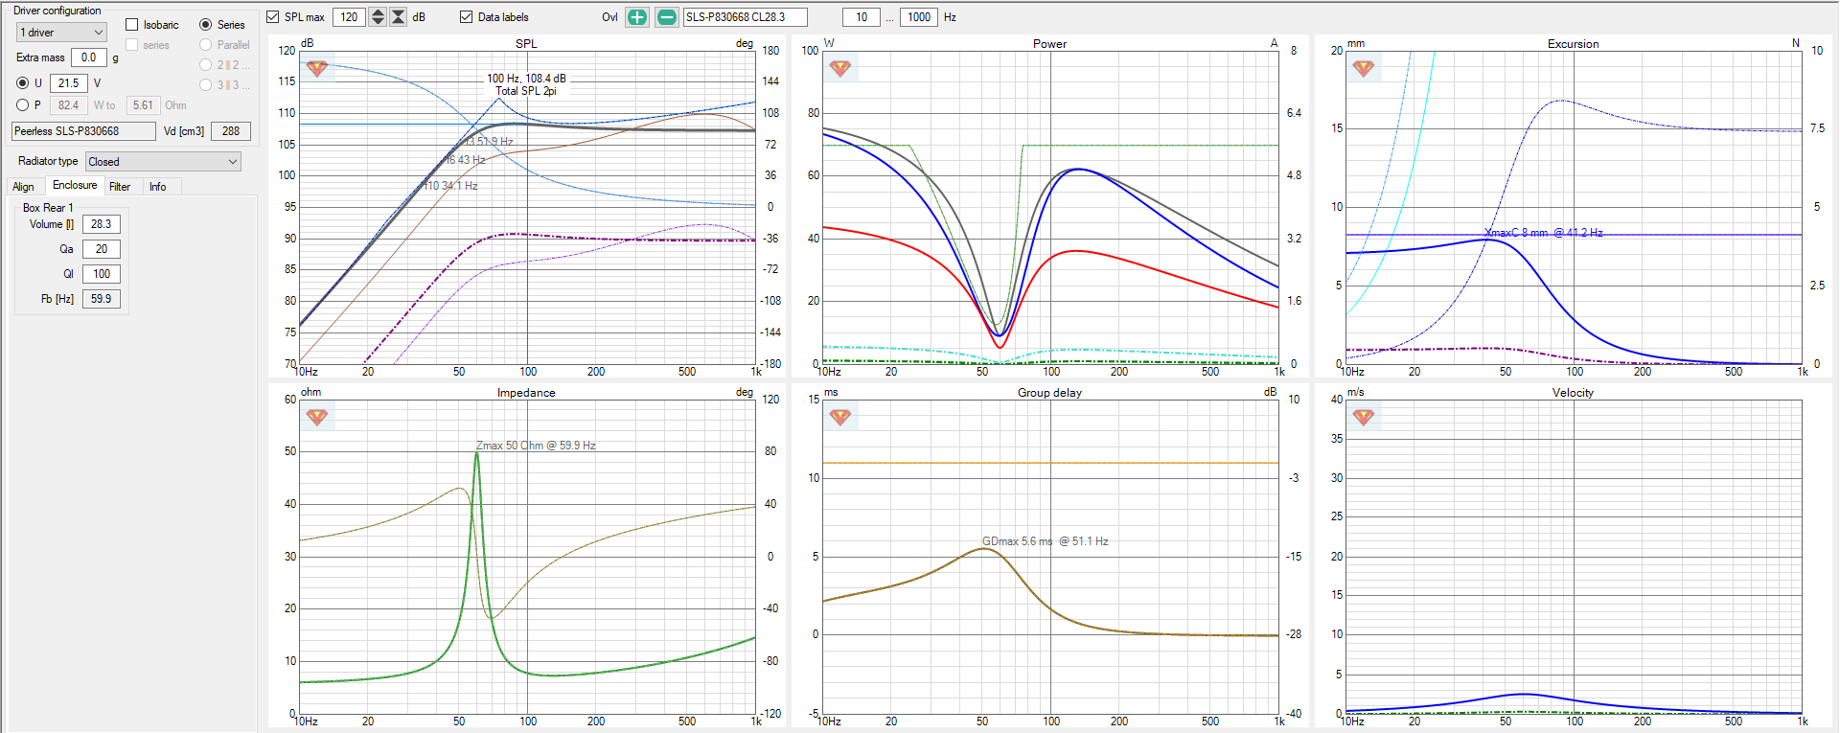Click the gem icon on the Group delay graph
The image size is (1840, 733).
pyautogui.click(x=840, y=417)
